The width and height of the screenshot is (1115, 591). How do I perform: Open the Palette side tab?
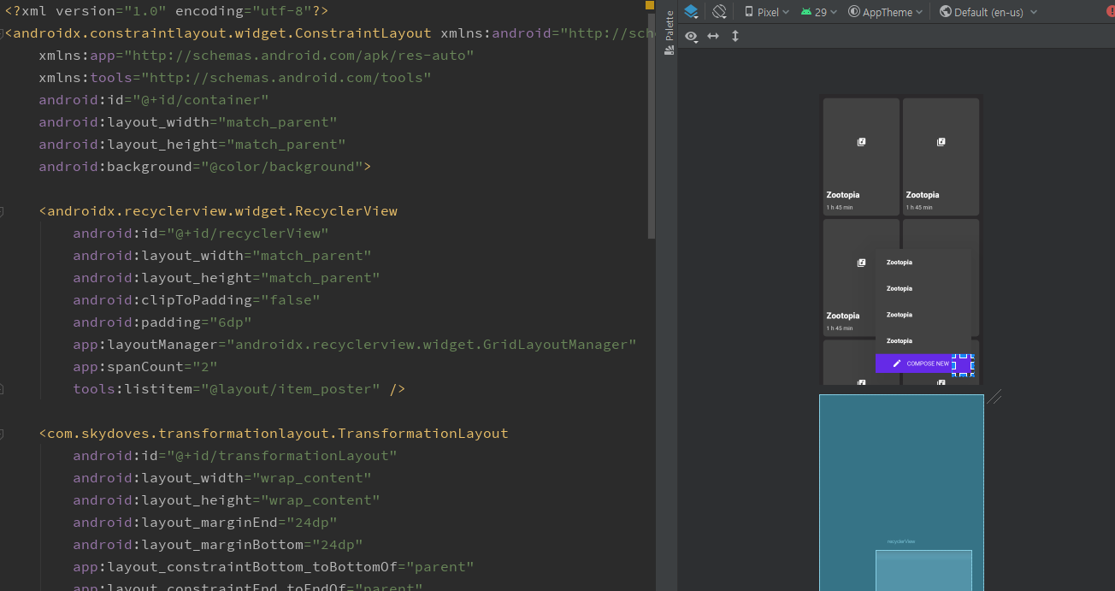click(670, 33)
